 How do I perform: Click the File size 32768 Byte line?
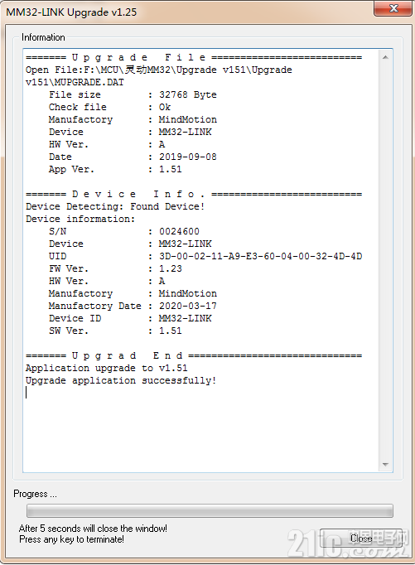pyautogui.click(x=133, y=94)
